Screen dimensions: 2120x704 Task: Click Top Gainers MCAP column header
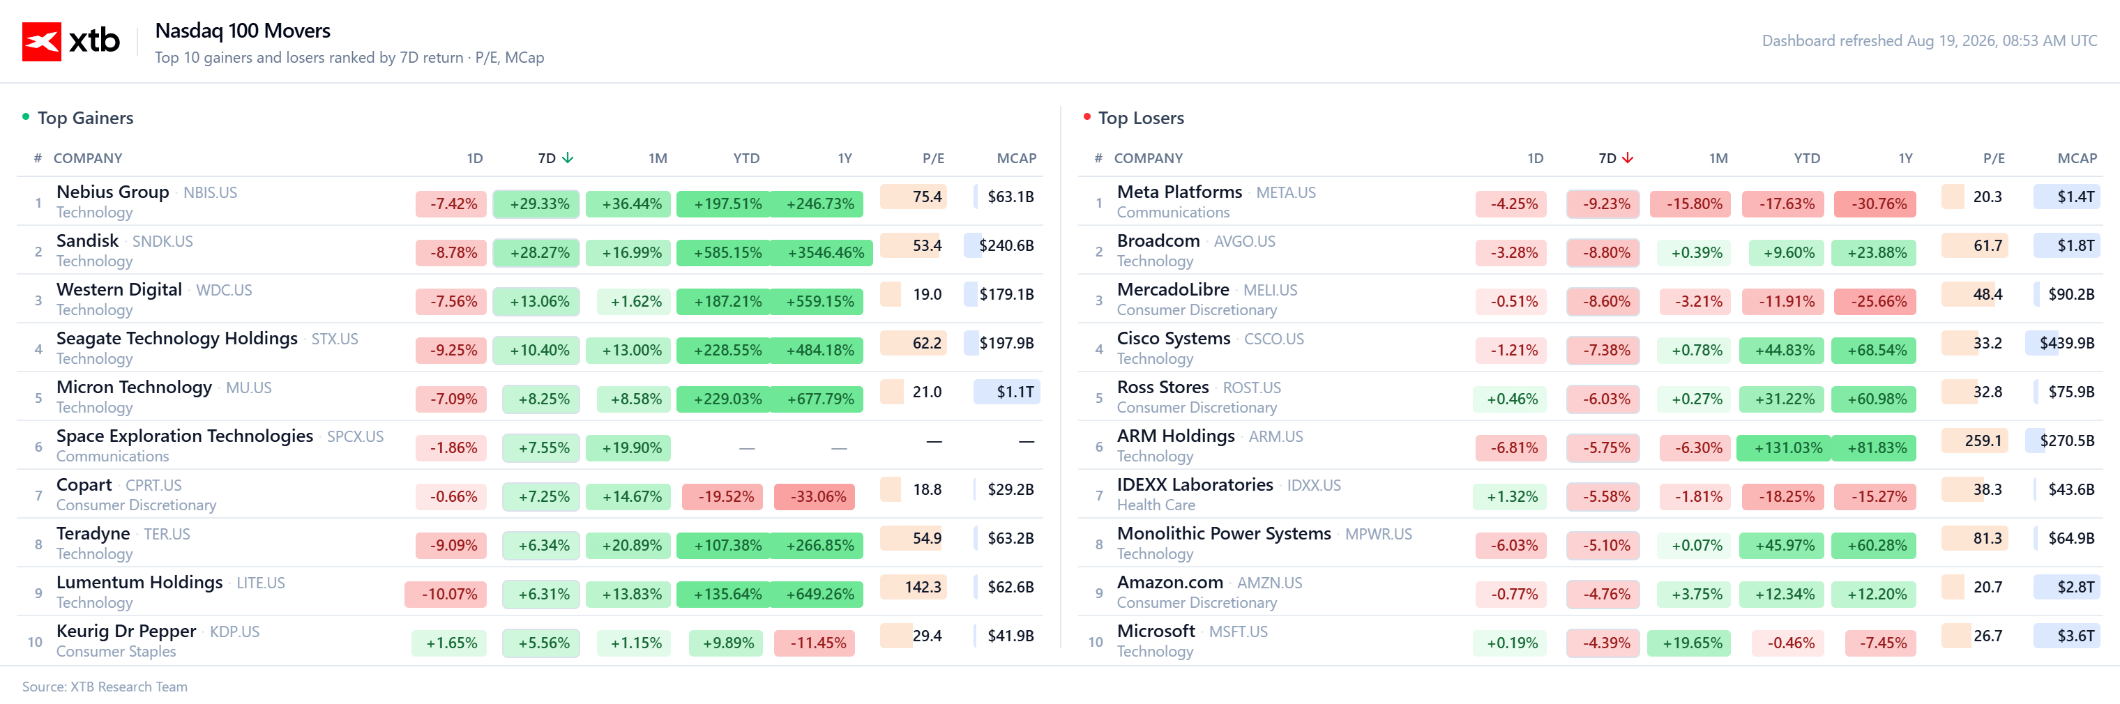(x=1016, y=158)
